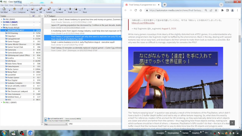Click the Windows Start button

click(4, 133)
